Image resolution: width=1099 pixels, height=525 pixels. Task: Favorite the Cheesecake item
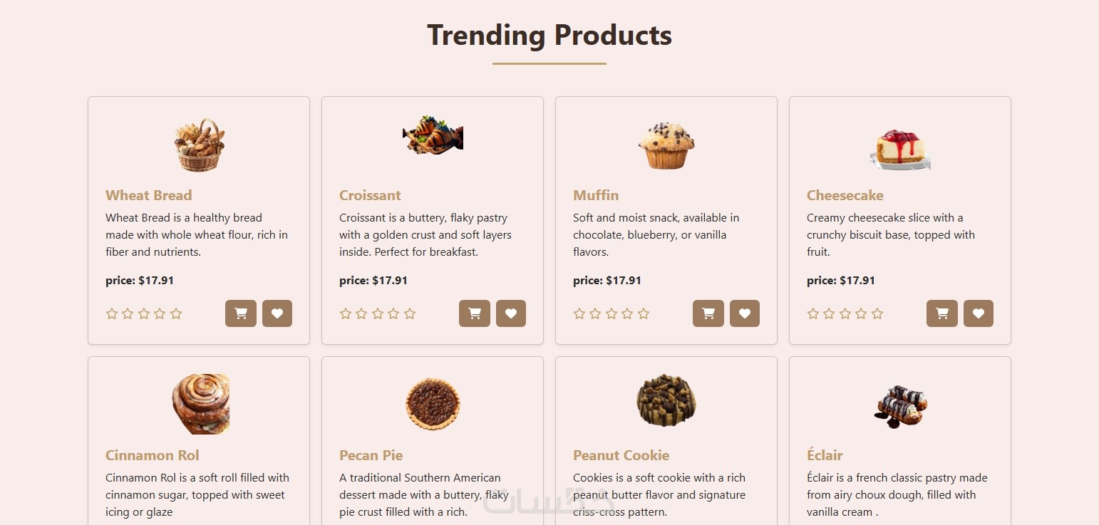979,313
